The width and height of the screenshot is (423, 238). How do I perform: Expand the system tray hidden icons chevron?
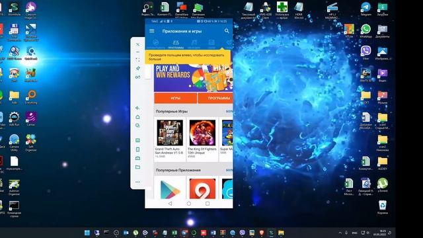[x=340, y=233]
